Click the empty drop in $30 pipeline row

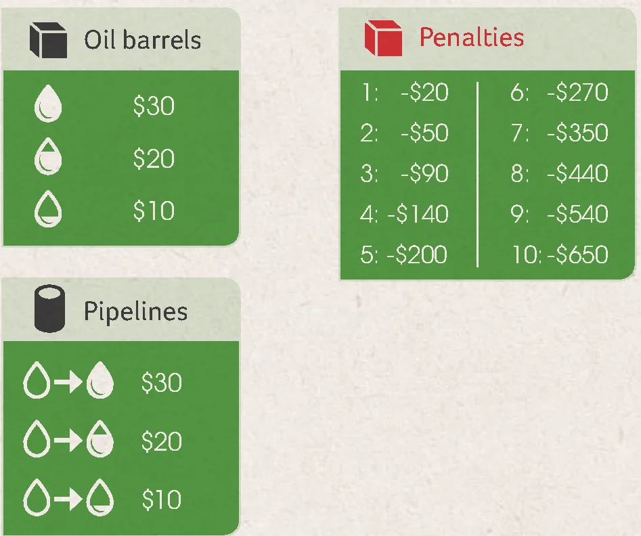(37, 380)
